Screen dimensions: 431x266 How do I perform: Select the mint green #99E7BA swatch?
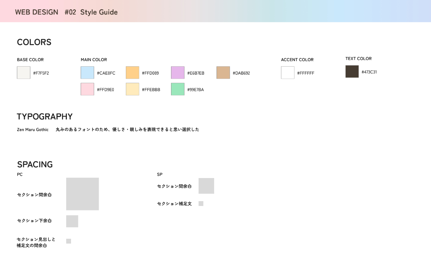178,89
